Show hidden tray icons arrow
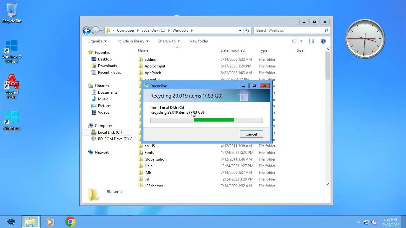This screenshot has width=406, height=228. point(359,222)
